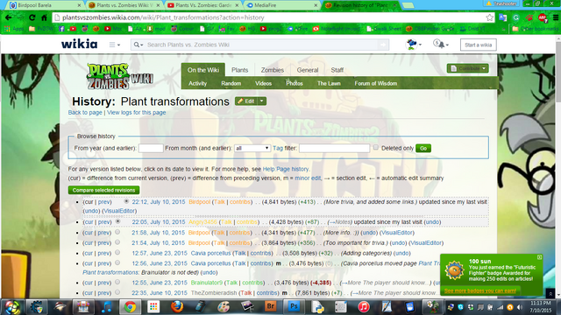Select radio for 12:57, June 23 revision
Viewport: 561px width, 315px height.
[x=117, y=253]
